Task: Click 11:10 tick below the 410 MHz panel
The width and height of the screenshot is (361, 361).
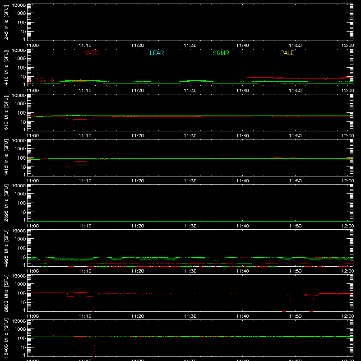Action: [85, 91]
